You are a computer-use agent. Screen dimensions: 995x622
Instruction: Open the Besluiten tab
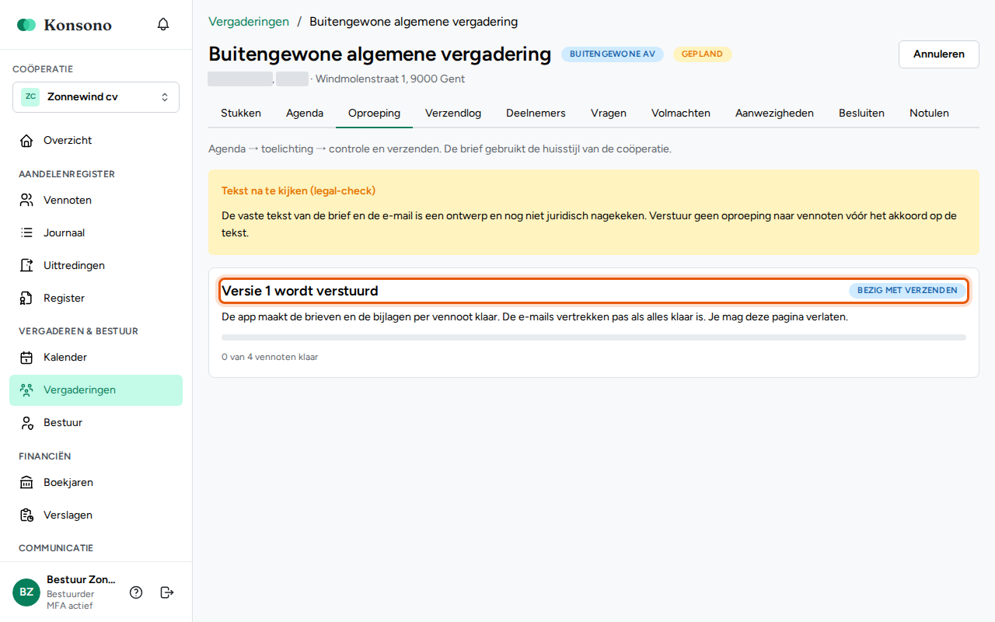click(x=861, y=113)
